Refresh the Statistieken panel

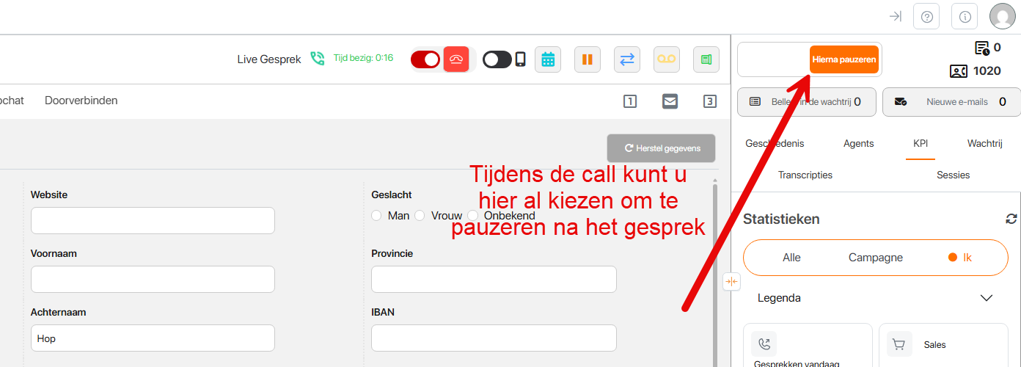click(1011, 219)
